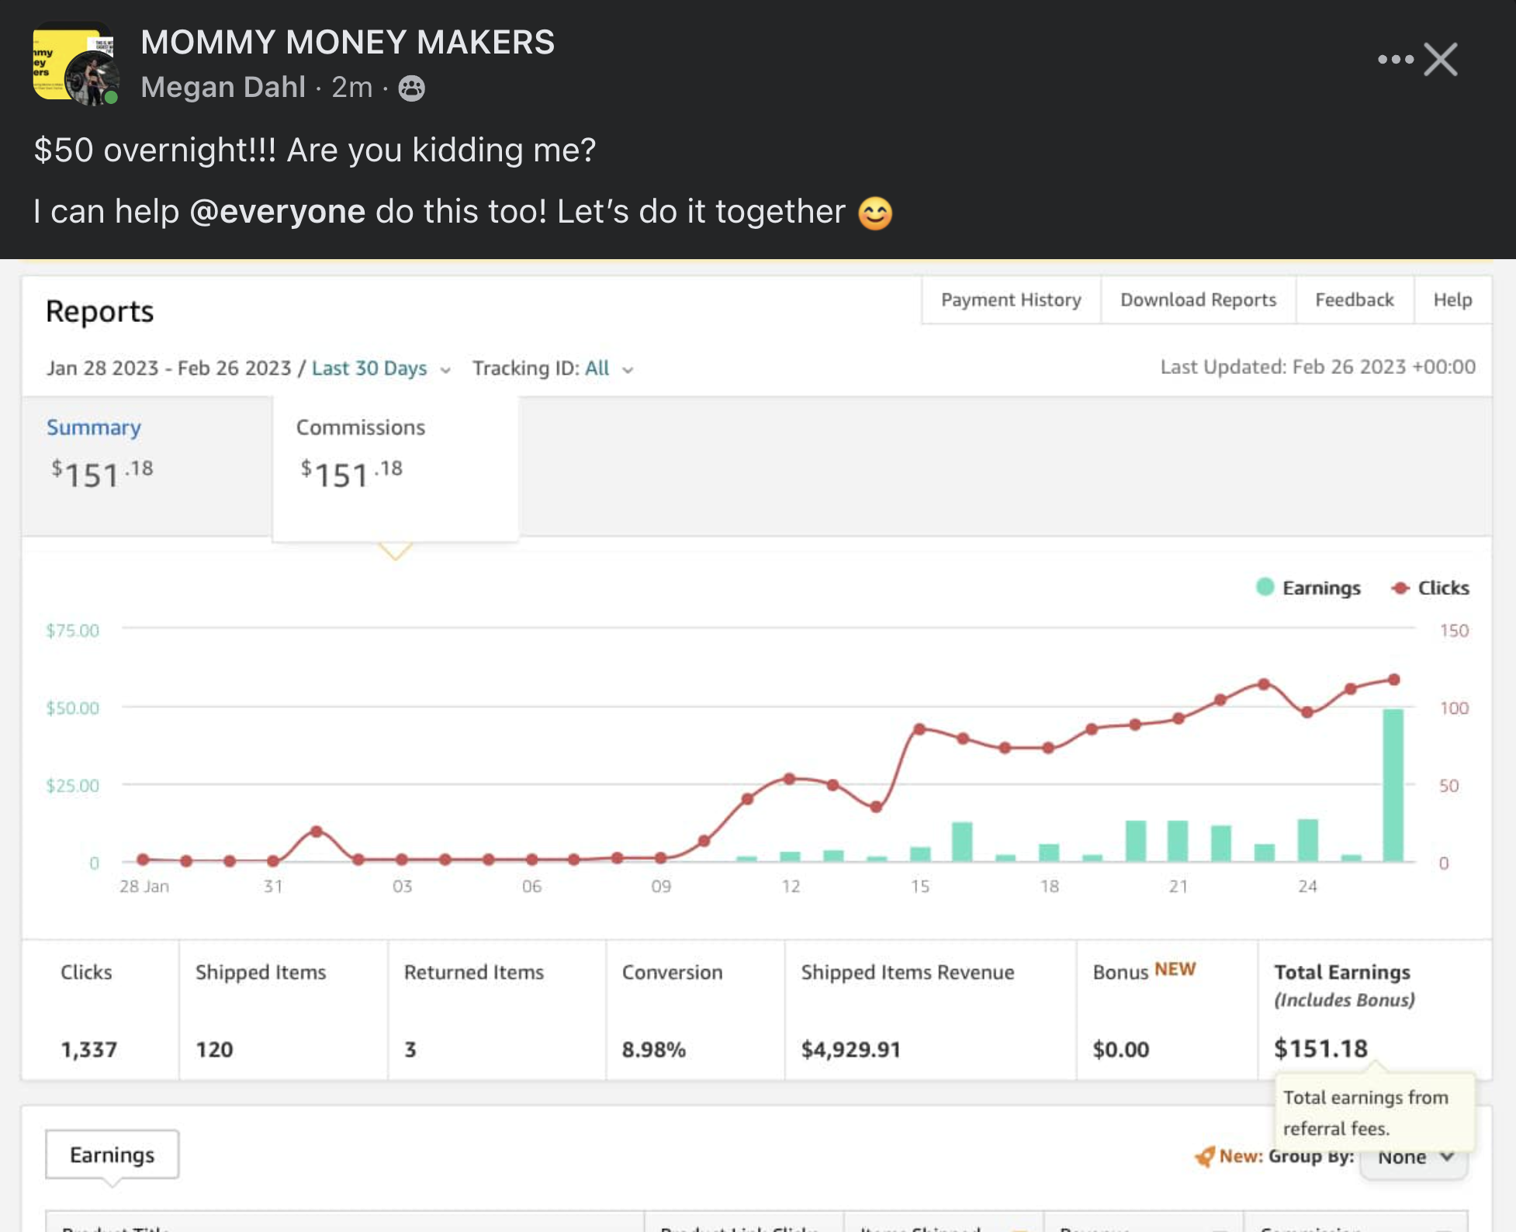Close the post viewer with the X
The image size is (1516, 1232).
1441,60
